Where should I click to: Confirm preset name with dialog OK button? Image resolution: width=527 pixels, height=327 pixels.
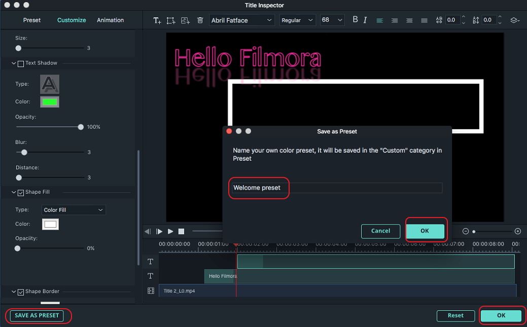pyautogui.click(x=425, y=231)
